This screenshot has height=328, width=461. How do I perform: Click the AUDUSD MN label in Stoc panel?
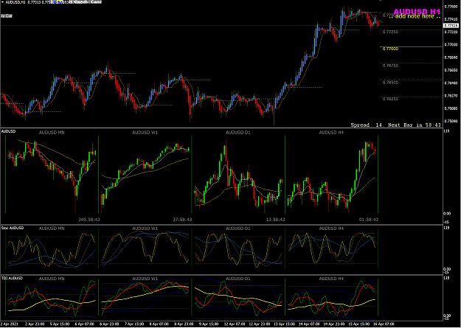pyautogui.click(x=52, y=228)
